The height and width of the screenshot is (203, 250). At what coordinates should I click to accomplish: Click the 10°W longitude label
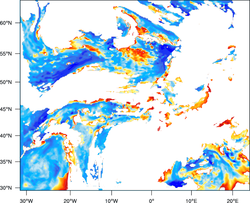click(112, 201)
